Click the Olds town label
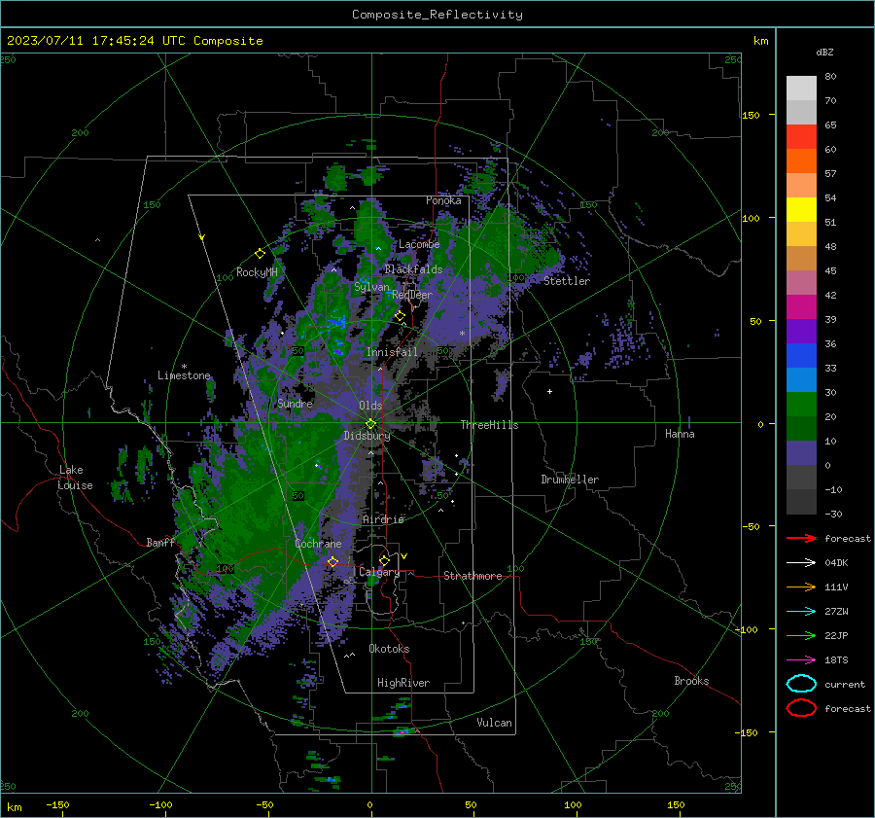Screen dimensions: 875x818 coord(370,406)
